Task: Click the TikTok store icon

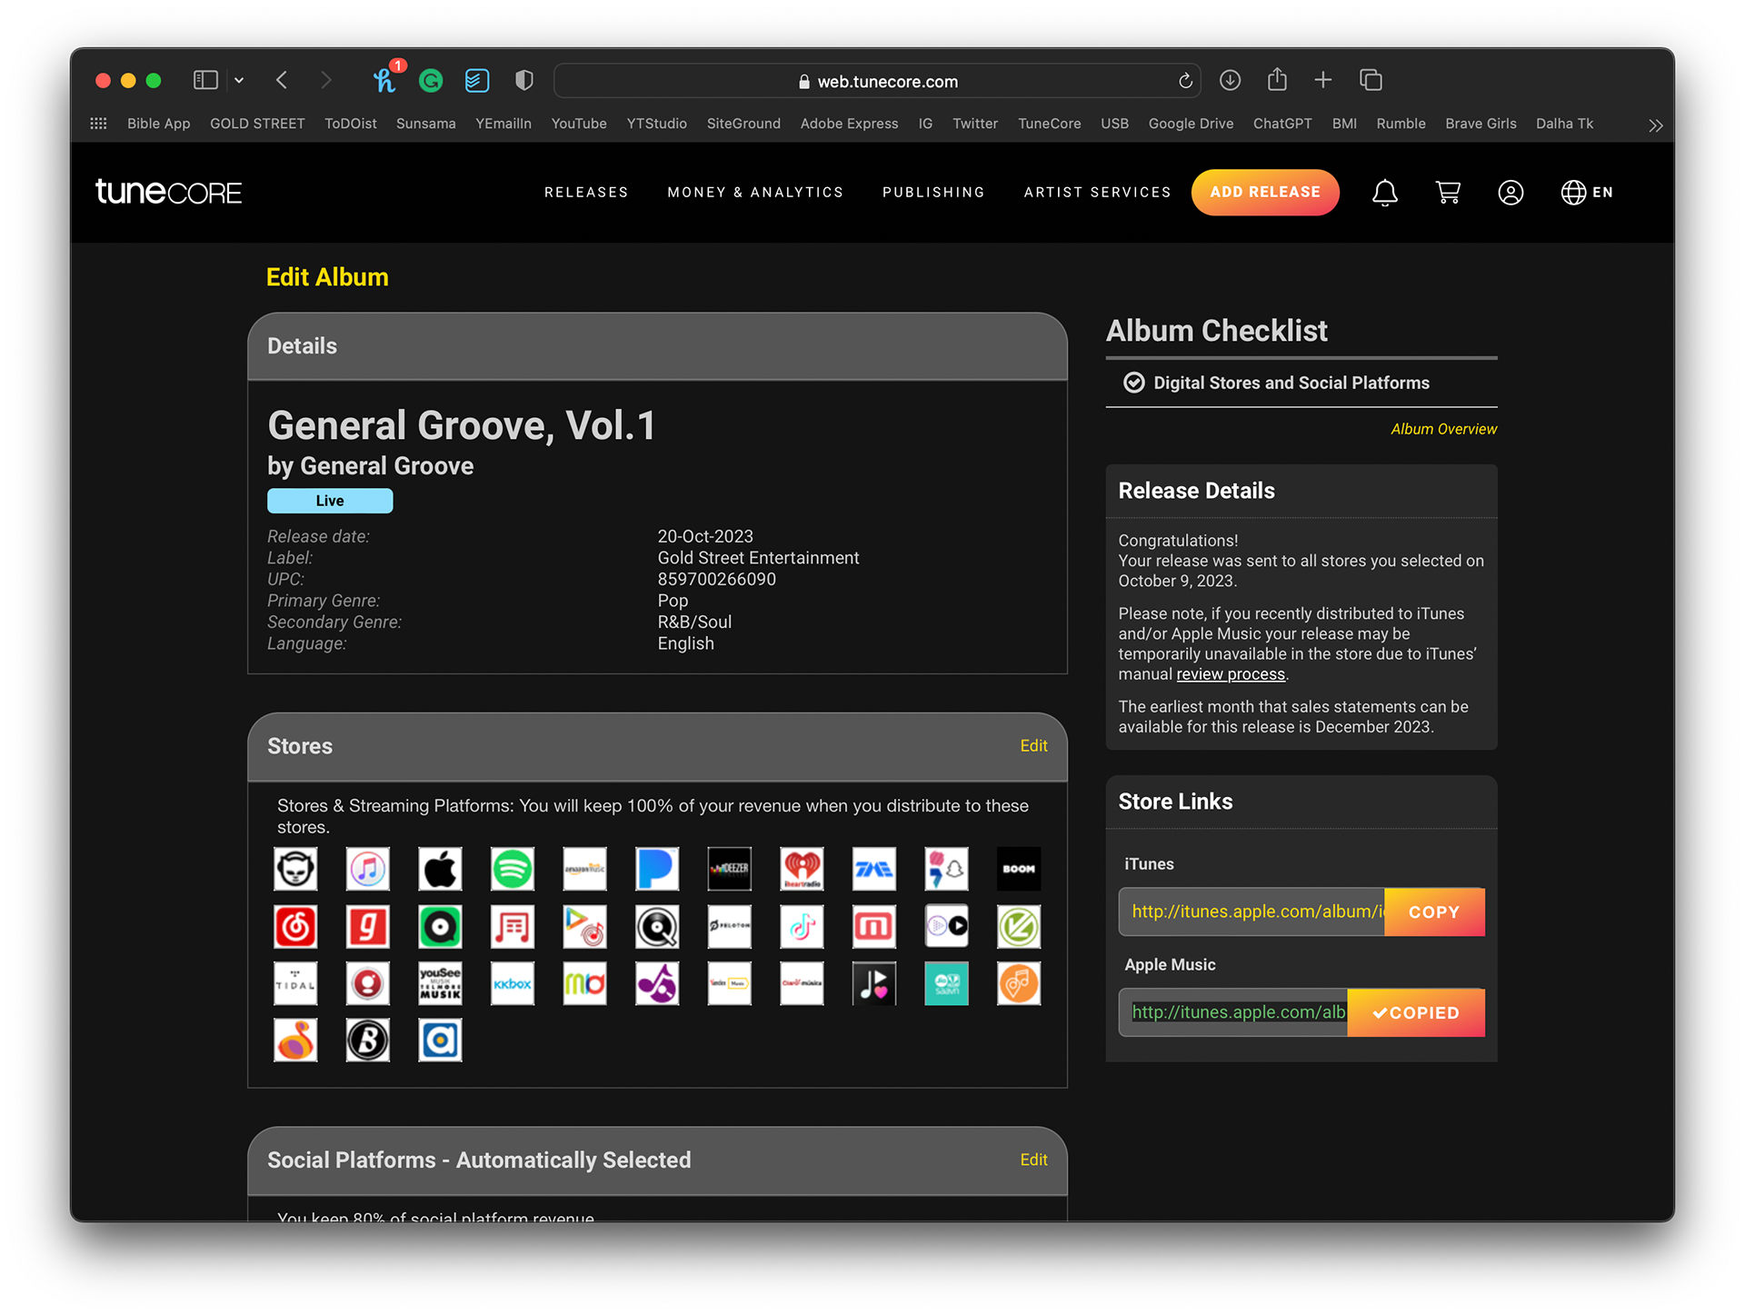Action: click(802, 927)
